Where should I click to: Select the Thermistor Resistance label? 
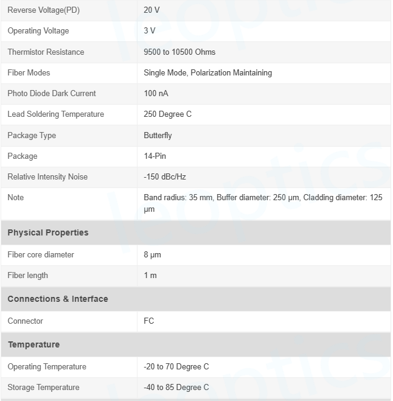[x=46, y=52]
